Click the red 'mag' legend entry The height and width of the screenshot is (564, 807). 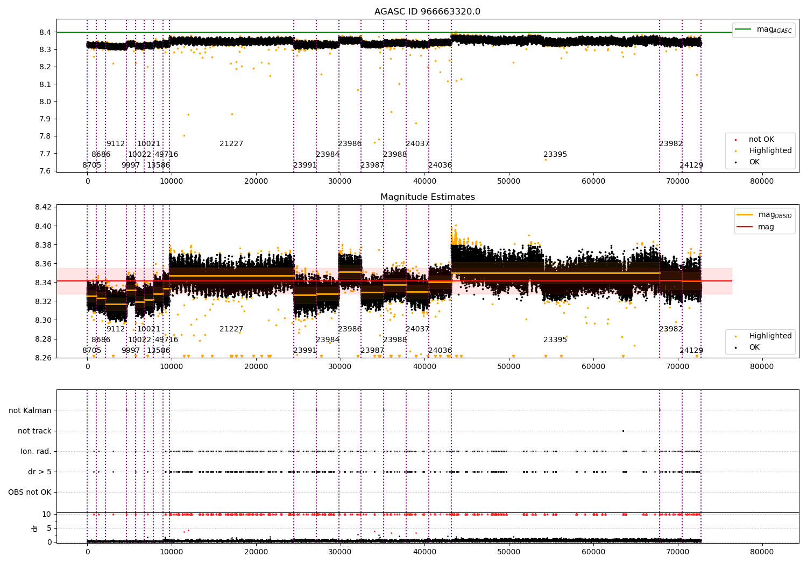tap(756, 227)
